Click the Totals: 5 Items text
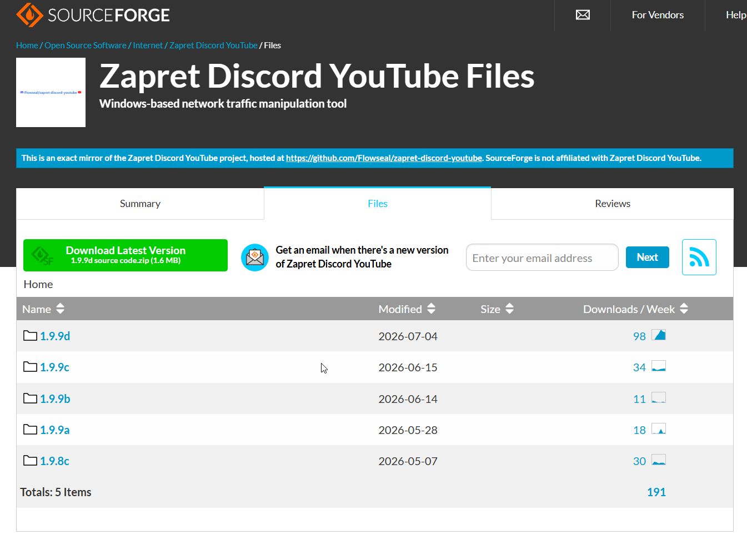 point(56,492)
